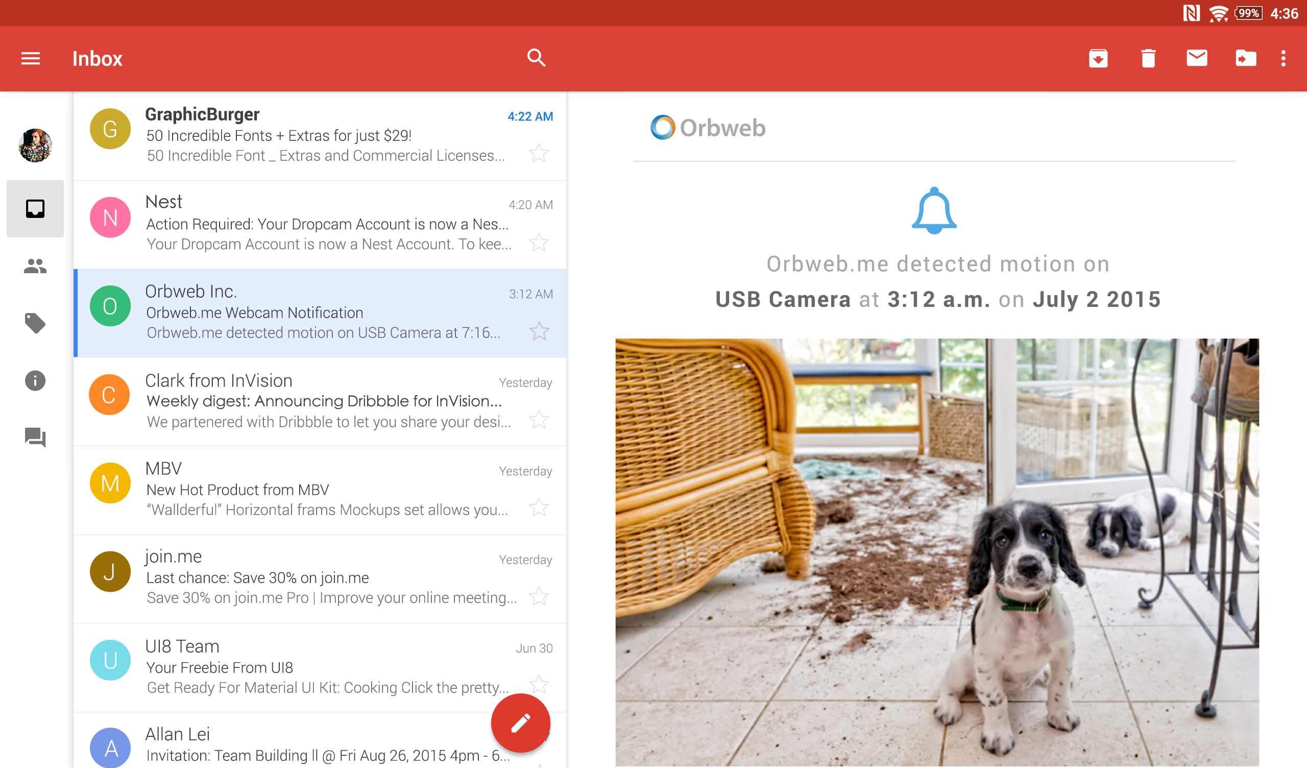Star the Orbweb Inc. email
The height and width of the screenshot is (768, 1307).
click(x=539, y=331)
